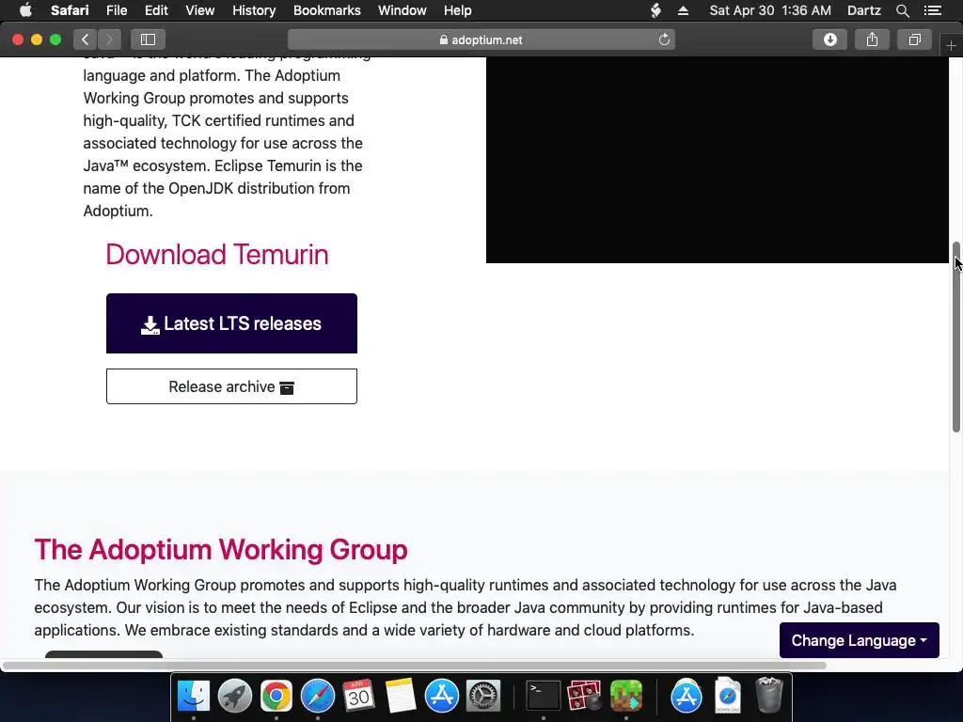Show all tabs overview button

point(914,39)
